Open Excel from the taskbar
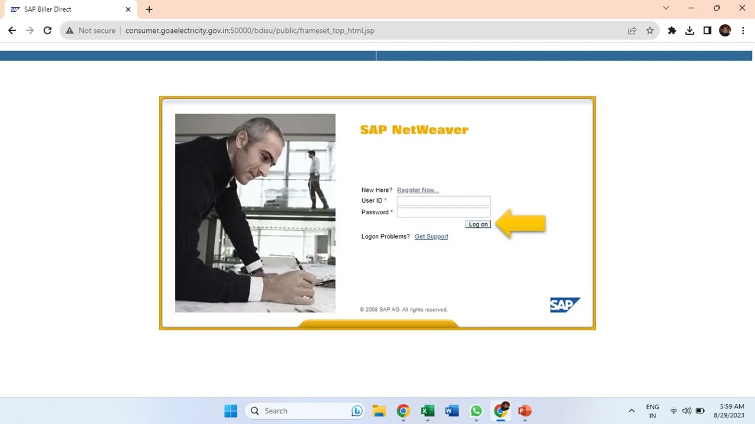This screenshot has height=424, width=755. point(428,411)
